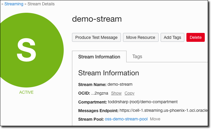The height and width of the screenshot is (129, 211).
Task: Click the red Delete button
Action: [x=196, y=37]
